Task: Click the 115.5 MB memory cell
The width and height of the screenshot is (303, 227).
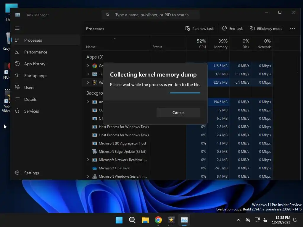Action: coord(219,66)
